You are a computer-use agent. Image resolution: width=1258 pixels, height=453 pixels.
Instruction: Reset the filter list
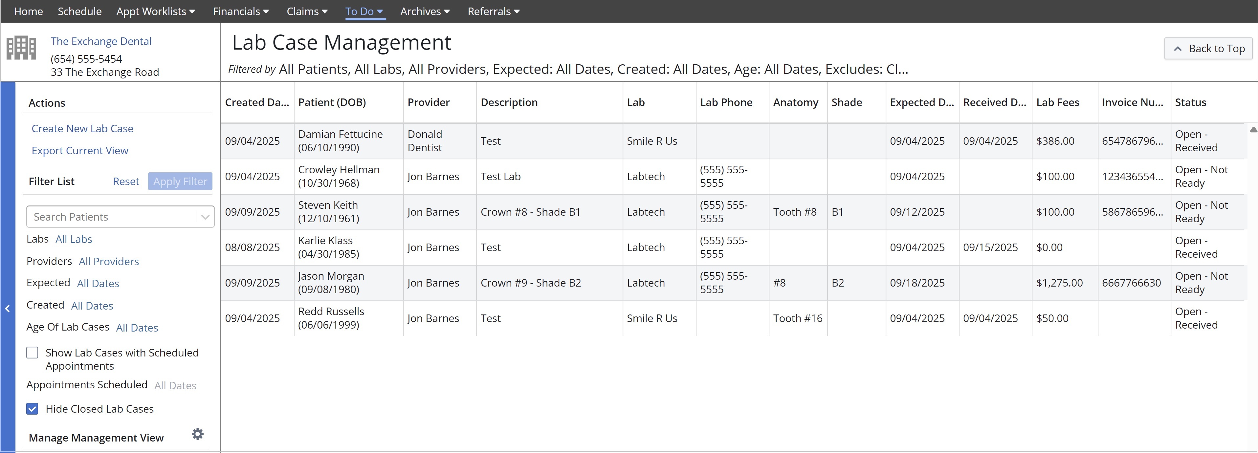125,181
